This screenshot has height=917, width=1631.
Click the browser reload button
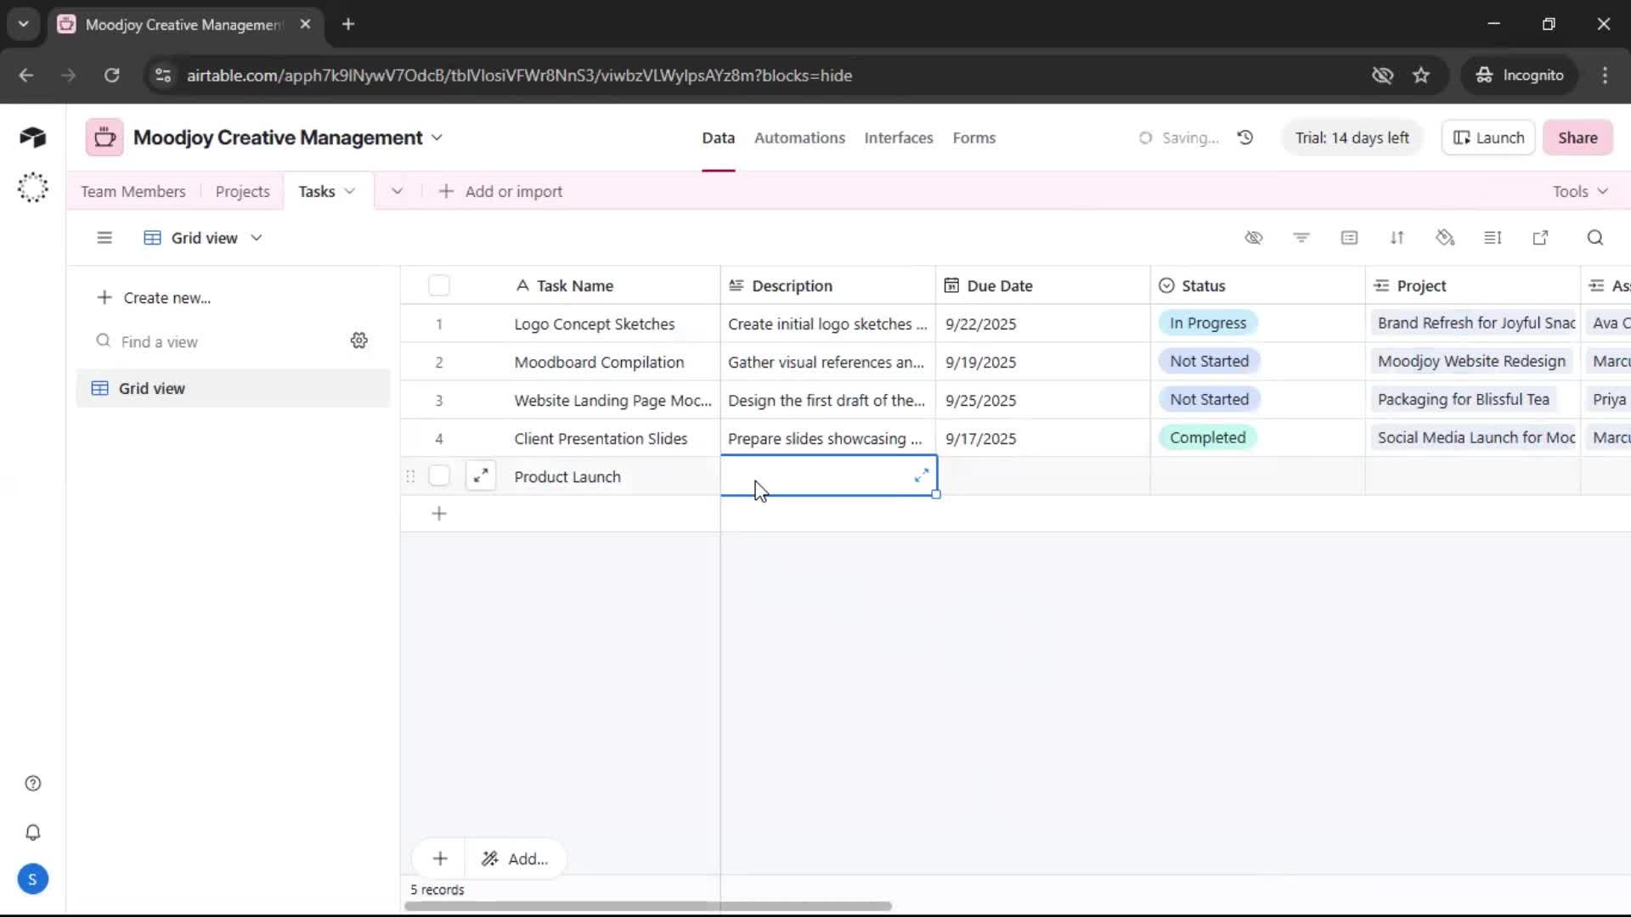[111, 76]
